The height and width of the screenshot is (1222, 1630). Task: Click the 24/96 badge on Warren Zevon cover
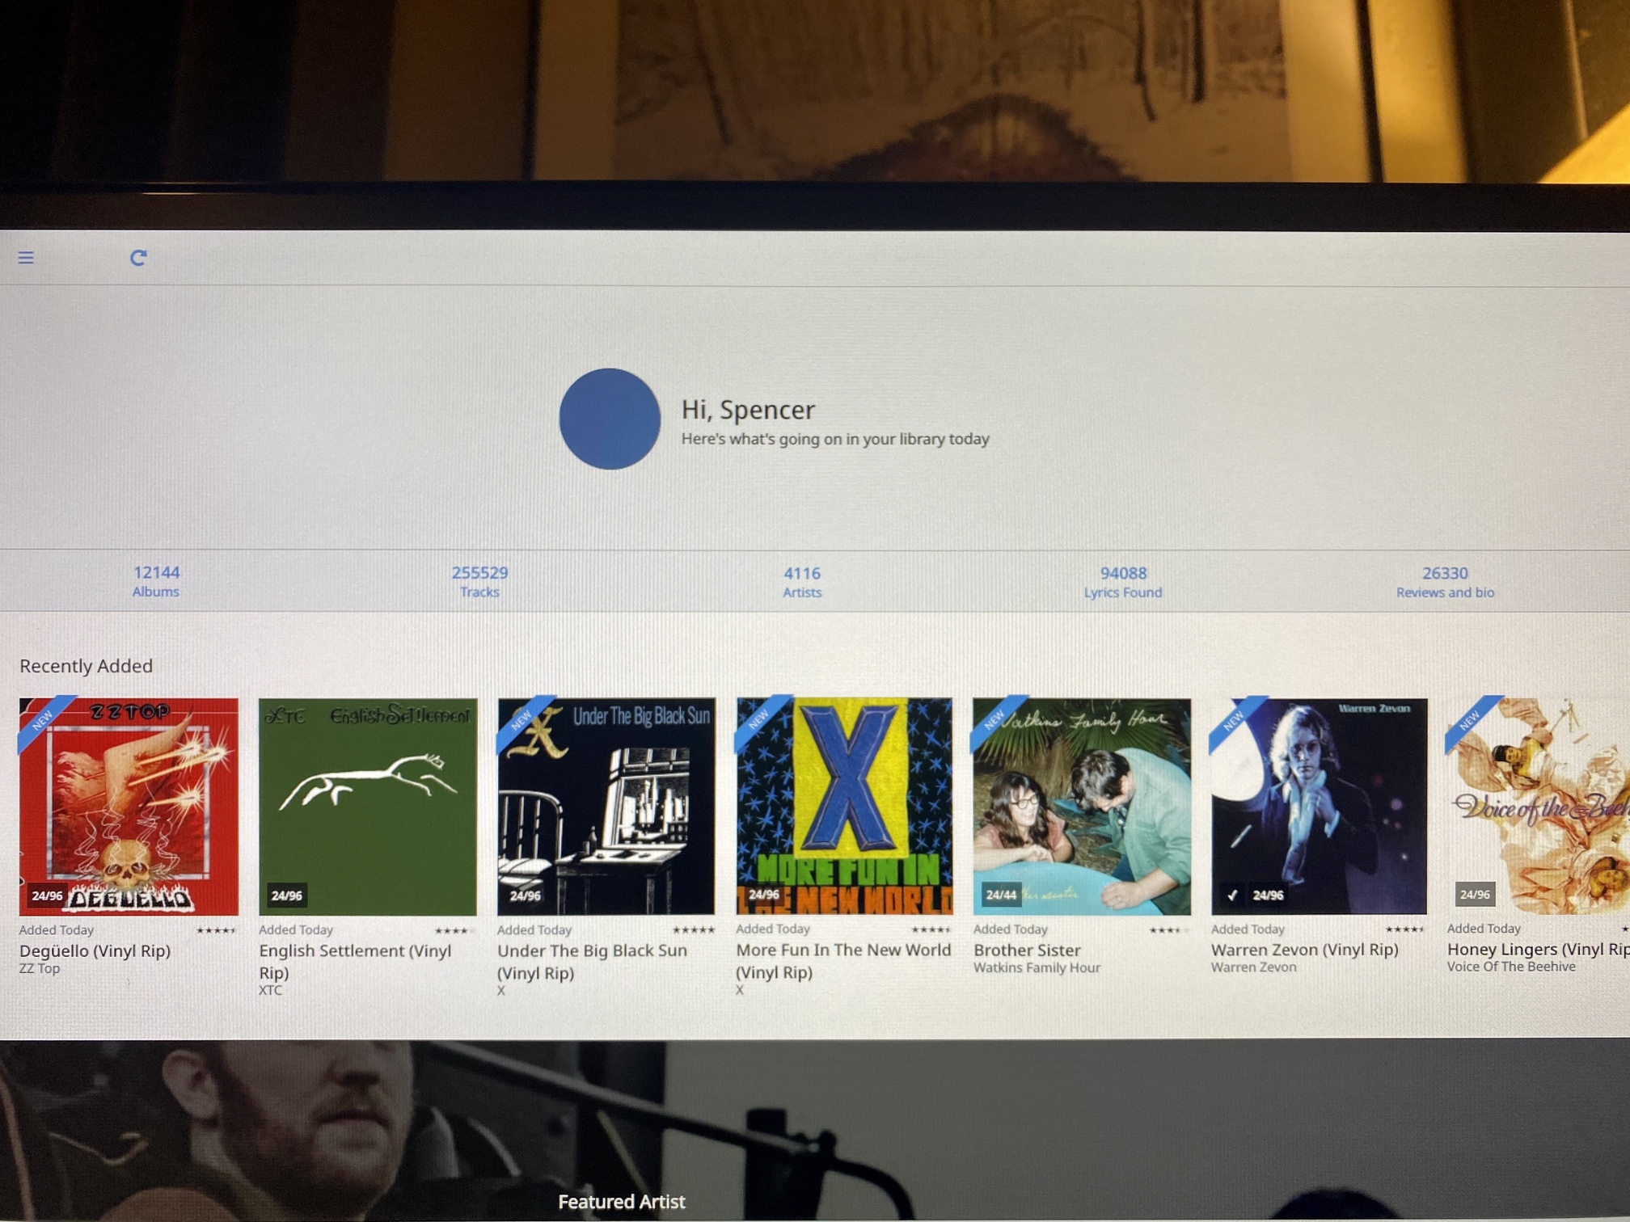click(x=1268, y=895)
